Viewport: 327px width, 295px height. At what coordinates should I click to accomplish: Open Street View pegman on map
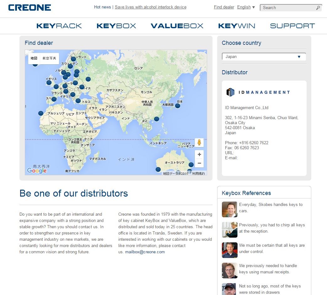(x=199, y=143)
